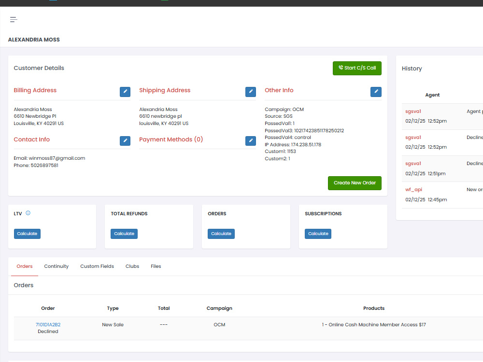
Task: Open the Files tab
Action: (x=156, y=266)
